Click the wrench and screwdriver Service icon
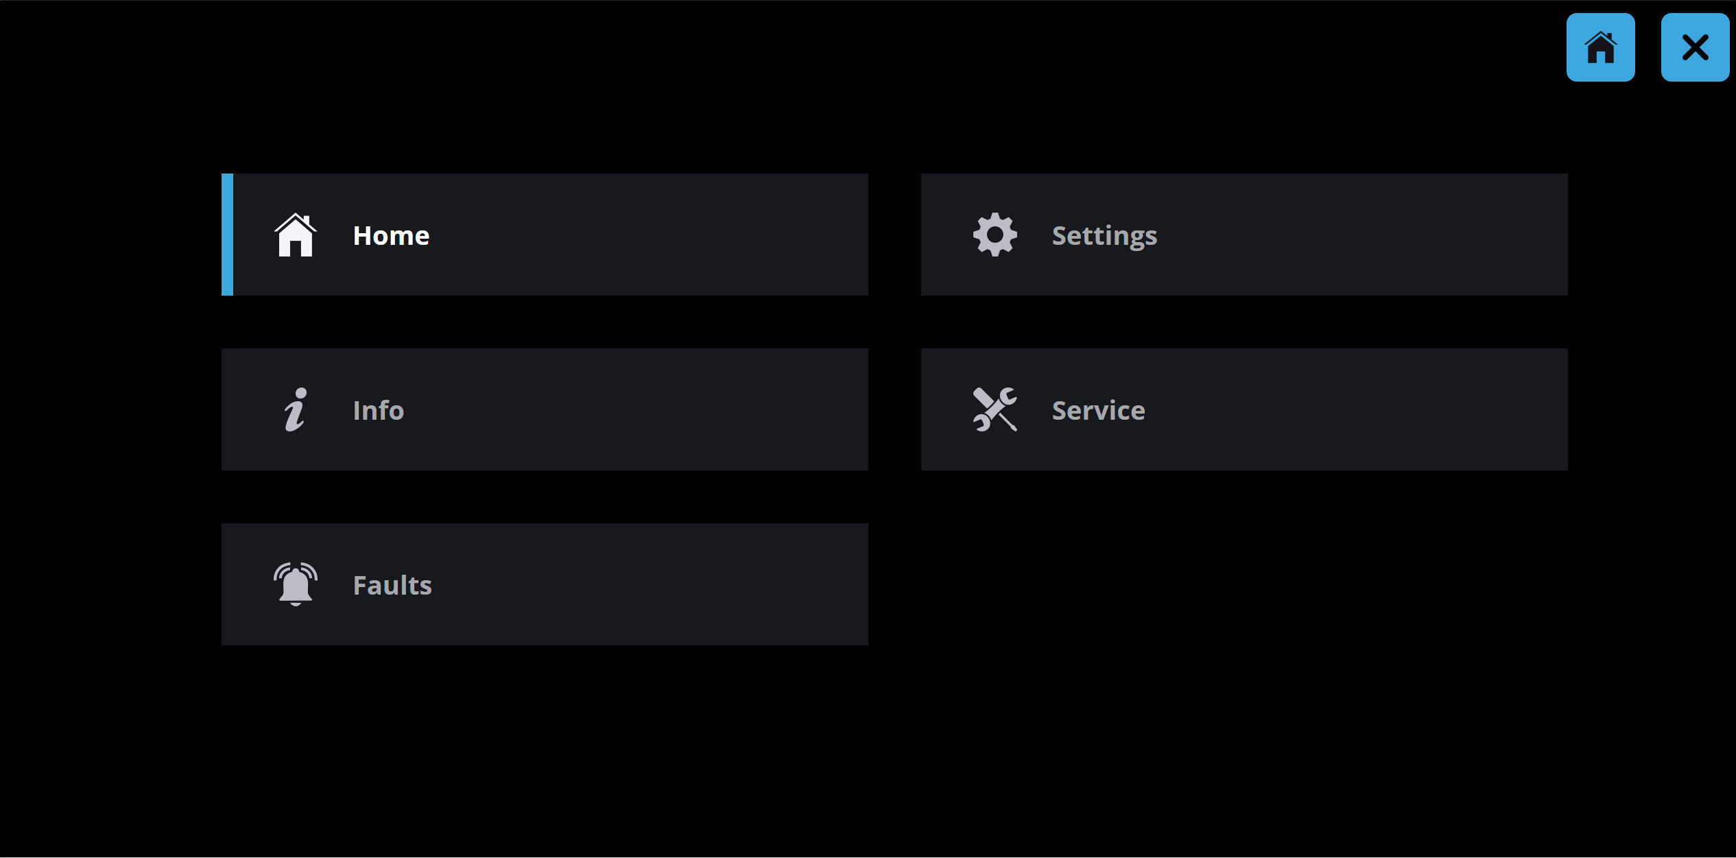This screenshot has width=1736, height=858. click(995, 409)
